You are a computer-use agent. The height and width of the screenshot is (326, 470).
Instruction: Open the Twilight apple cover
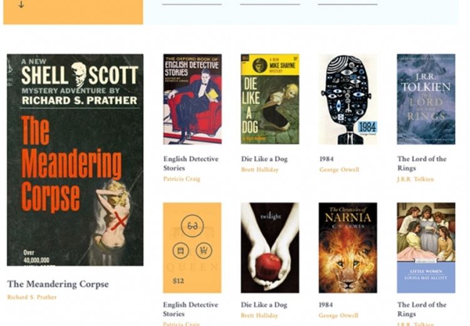coord(270,248)
